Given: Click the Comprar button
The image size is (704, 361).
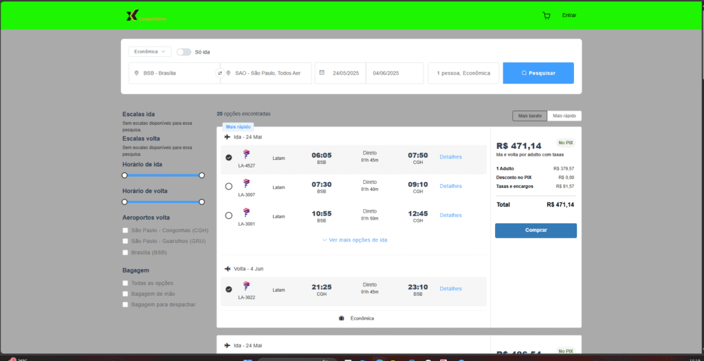Looking at the screenshot, I should [x=536, y=231].
